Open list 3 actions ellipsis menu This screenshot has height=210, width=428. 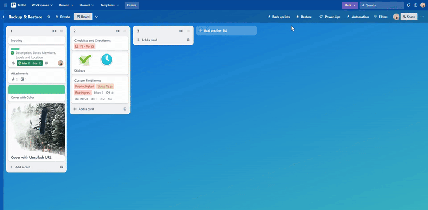tap(188, 31)
